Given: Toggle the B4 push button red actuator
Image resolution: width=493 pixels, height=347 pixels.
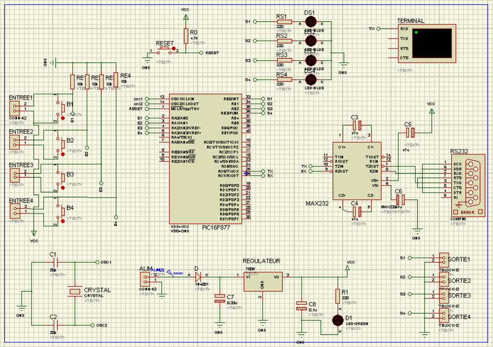Looking at the screenshot, I should click(x=63, y=221).
